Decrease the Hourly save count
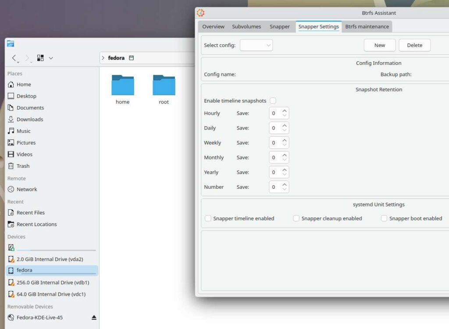449x329 pixels. pyautogui.click(x=284, y=116)
